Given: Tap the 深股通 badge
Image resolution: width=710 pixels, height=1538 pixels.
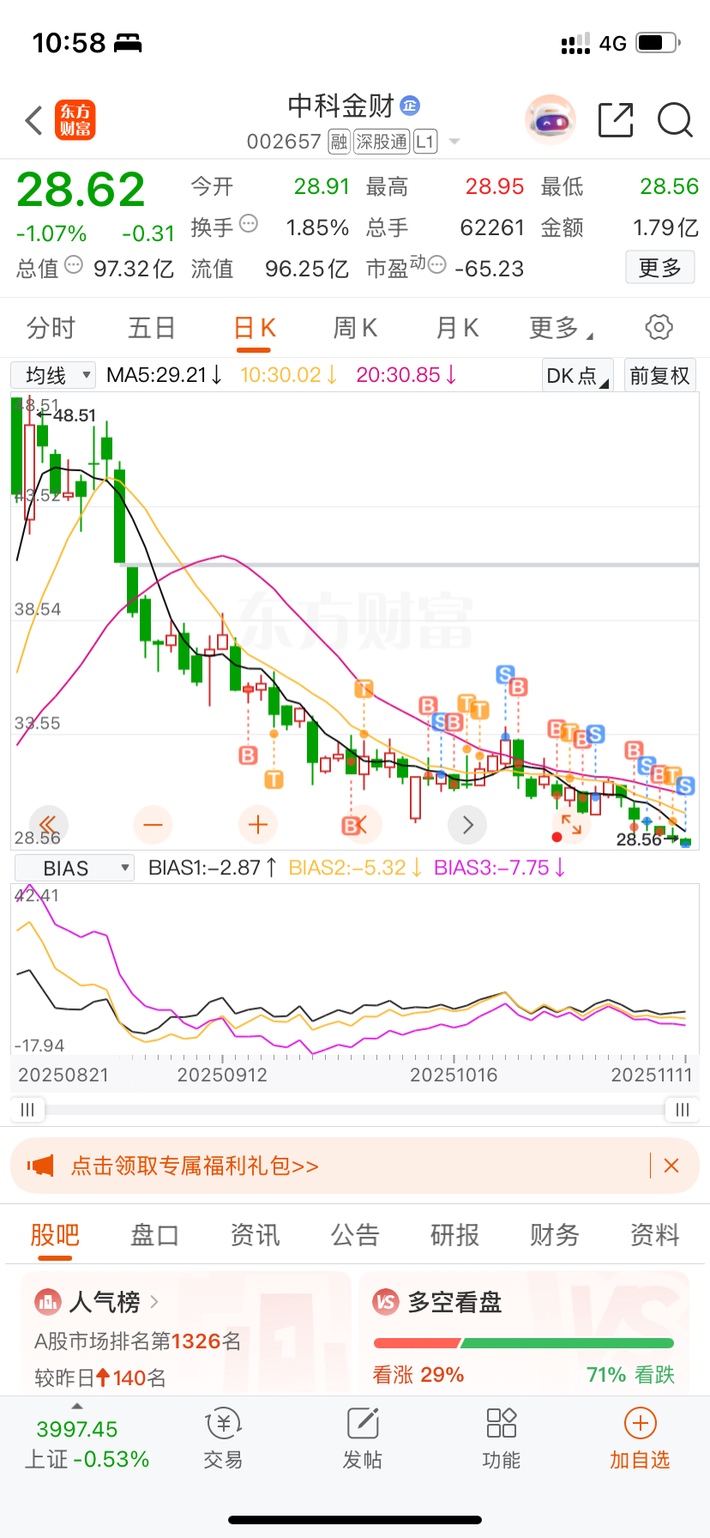Looking at the screenshot, I should pyautogui.click(x=382, y=142).
